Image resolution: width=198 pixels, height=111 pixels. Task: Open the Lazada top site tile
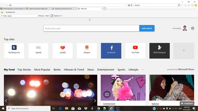[62, 51]
